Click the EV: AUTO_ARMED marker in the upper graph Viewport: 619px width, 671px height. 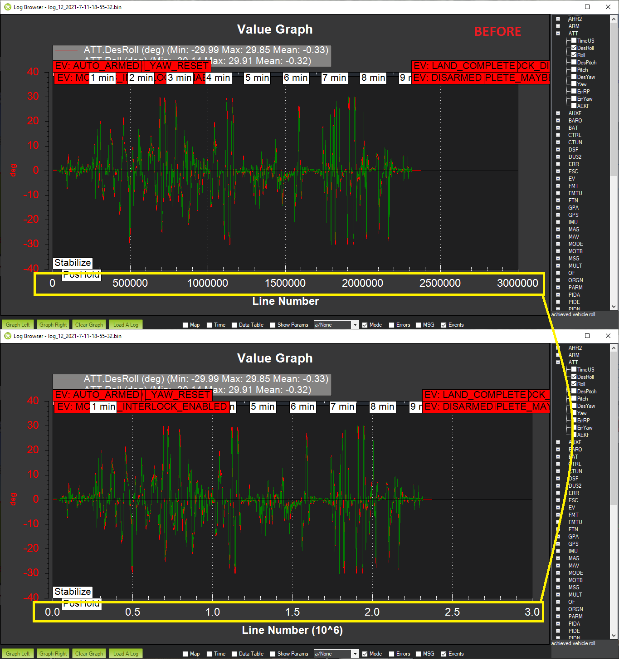click(x=97, y=66)
